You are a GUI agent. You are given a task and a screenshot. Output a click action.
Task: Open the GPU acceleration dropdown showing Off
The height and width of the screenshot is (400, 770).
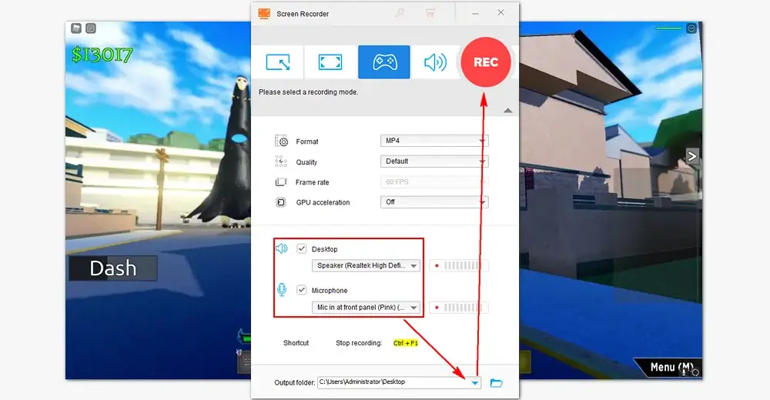pos(434,202)
